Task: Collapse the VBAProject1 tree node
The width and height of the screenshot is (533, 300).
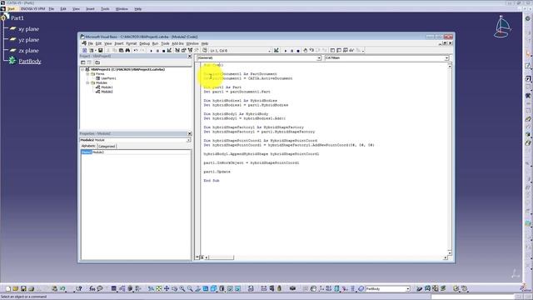Action: (x=82, y=69)
